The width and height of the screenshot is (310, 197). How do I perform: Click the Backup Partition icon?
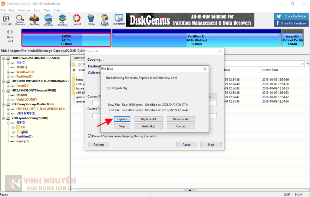[x=105, y=20]
